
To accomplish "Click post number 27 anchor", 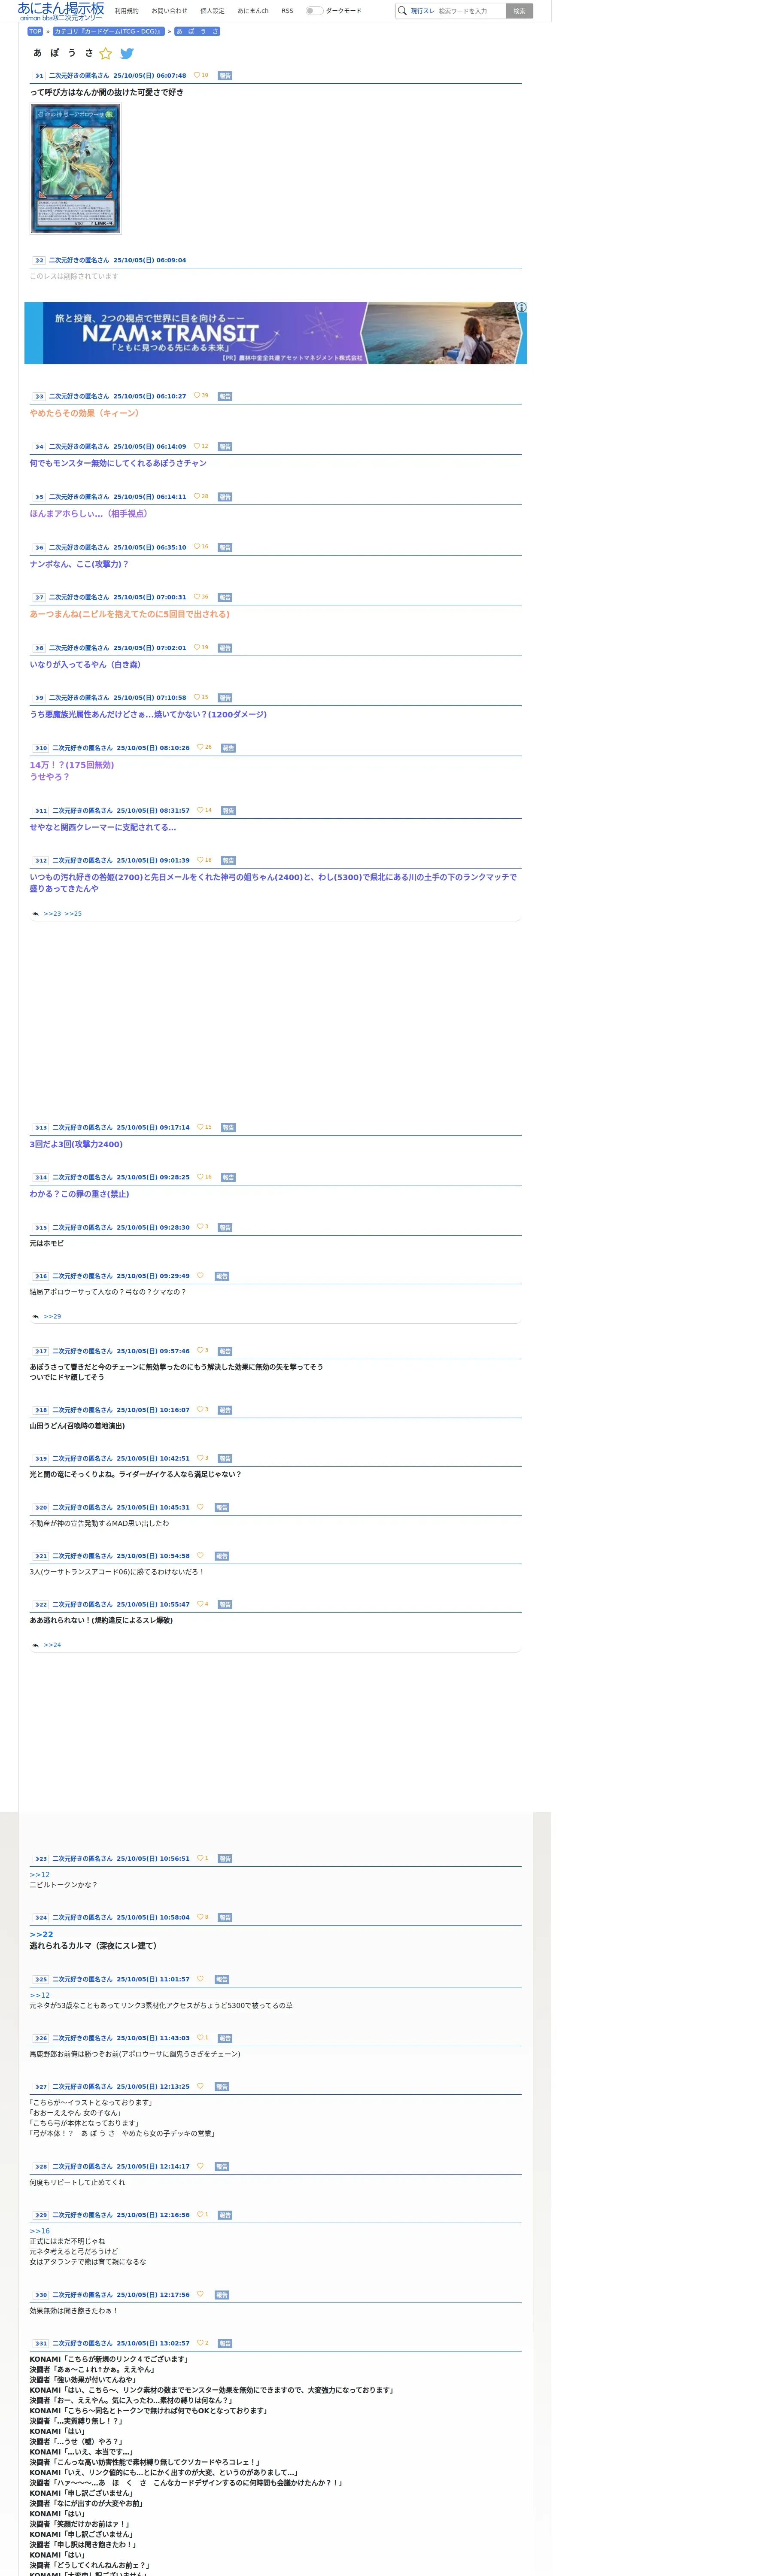I will click(x=41, y=2086).
